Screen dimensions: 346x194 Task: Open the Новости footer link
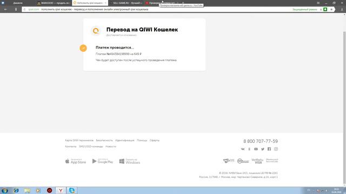pos(111,147)
